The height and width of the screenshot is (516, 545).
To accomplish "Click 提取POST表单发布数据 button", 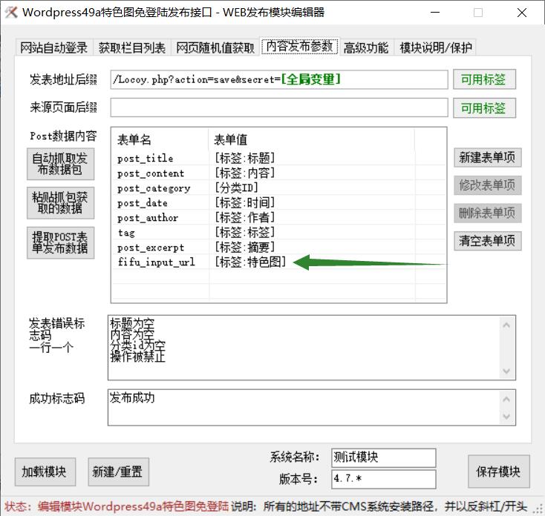I will (x=60, y=242).
